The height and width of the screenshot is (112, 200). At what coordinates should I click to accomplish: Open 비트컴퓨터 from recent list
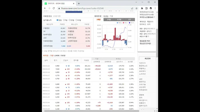pos(143,90)
